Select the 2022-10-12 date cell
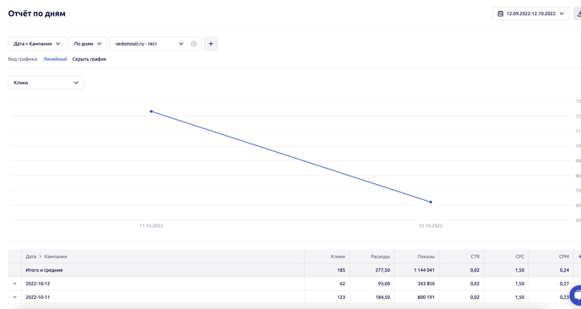 [x=38, y=284]
